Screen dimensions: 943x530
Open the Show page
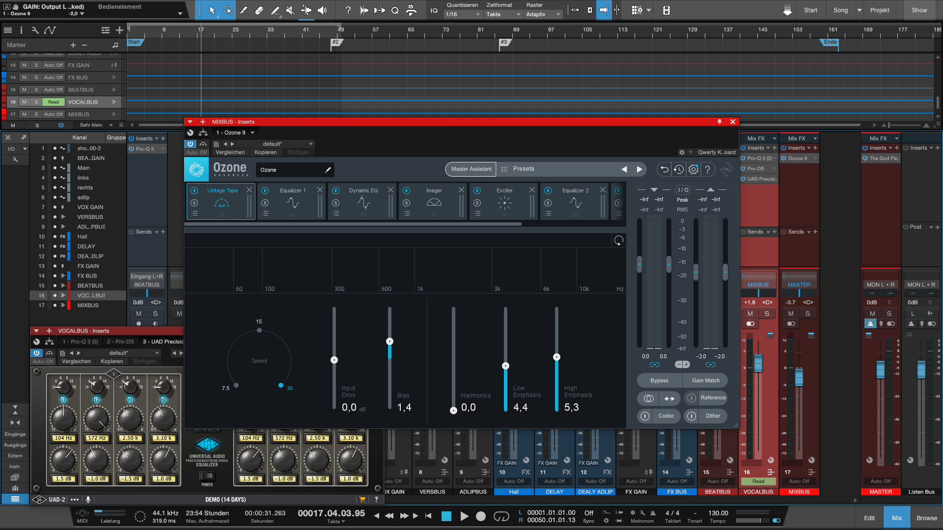point(919,10)
